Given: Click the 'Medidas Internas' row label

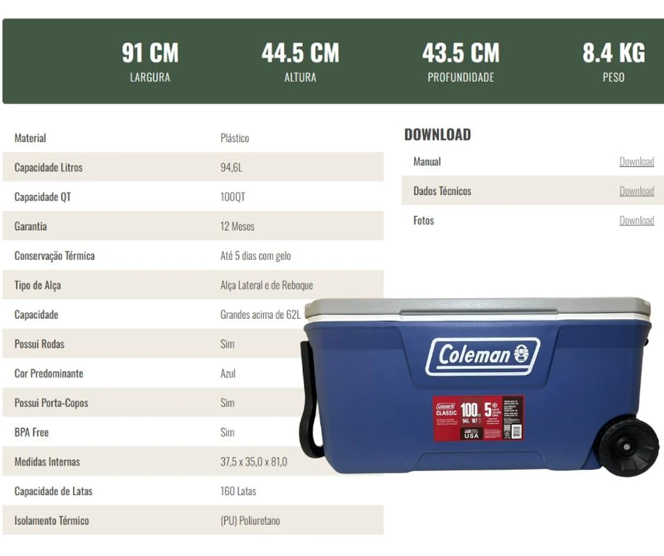Looking at the screenshot, I should point(47,462).
